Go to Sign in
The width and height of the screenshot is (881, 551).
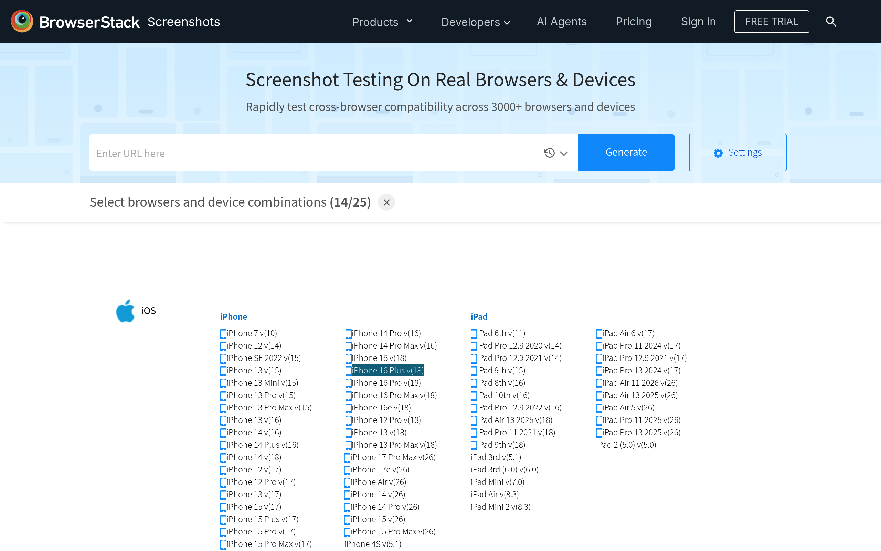point(698,21)
